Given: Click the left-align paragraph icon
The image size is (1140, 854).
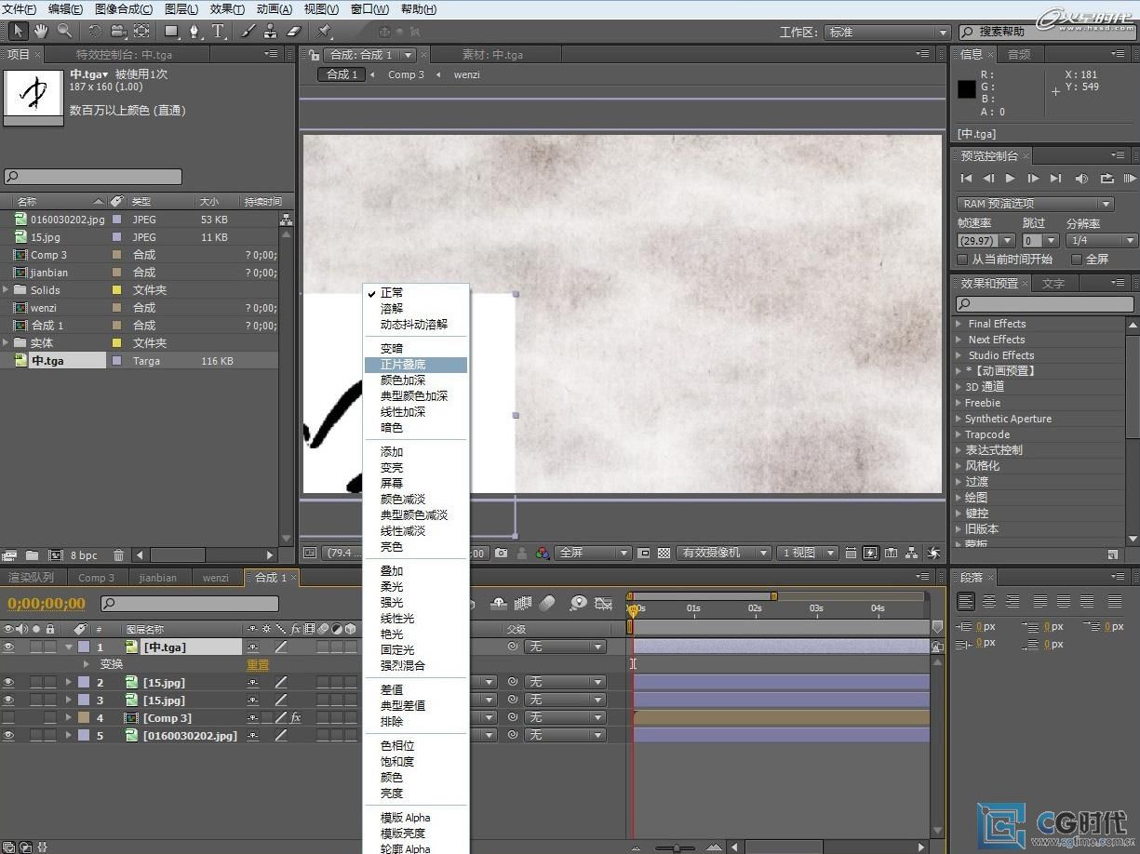Looking at the screenshot, I should [966, 602].
